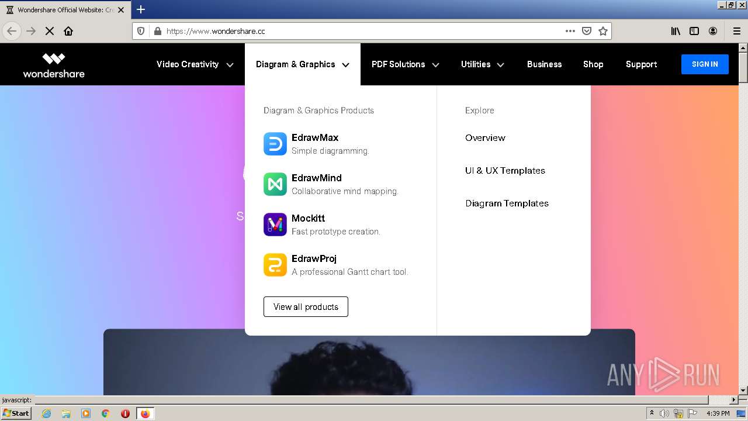Select the EdrawMax product title
Viewport: 748px width, 421px height.
(x=315, y=137)
